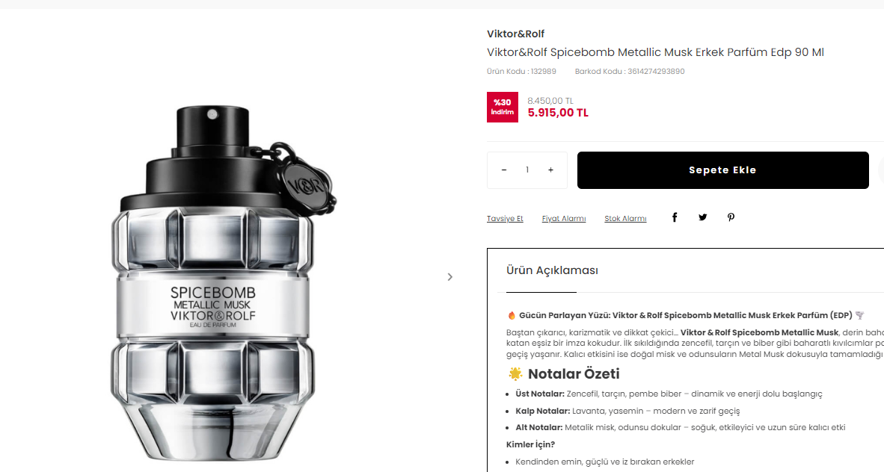The image size is (884, 472).
Task: Click the product title text
Action: coord(655,52)
